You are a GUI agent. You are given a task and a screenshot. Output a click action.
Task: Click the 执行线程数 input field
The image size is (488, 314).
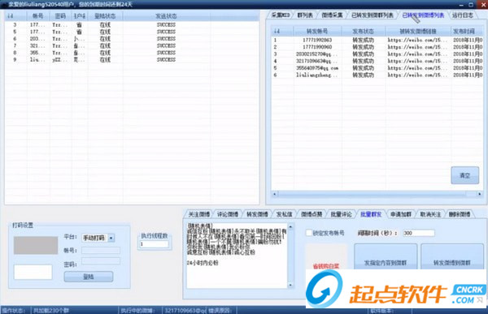pyautogui.click(x=155, y=244)
